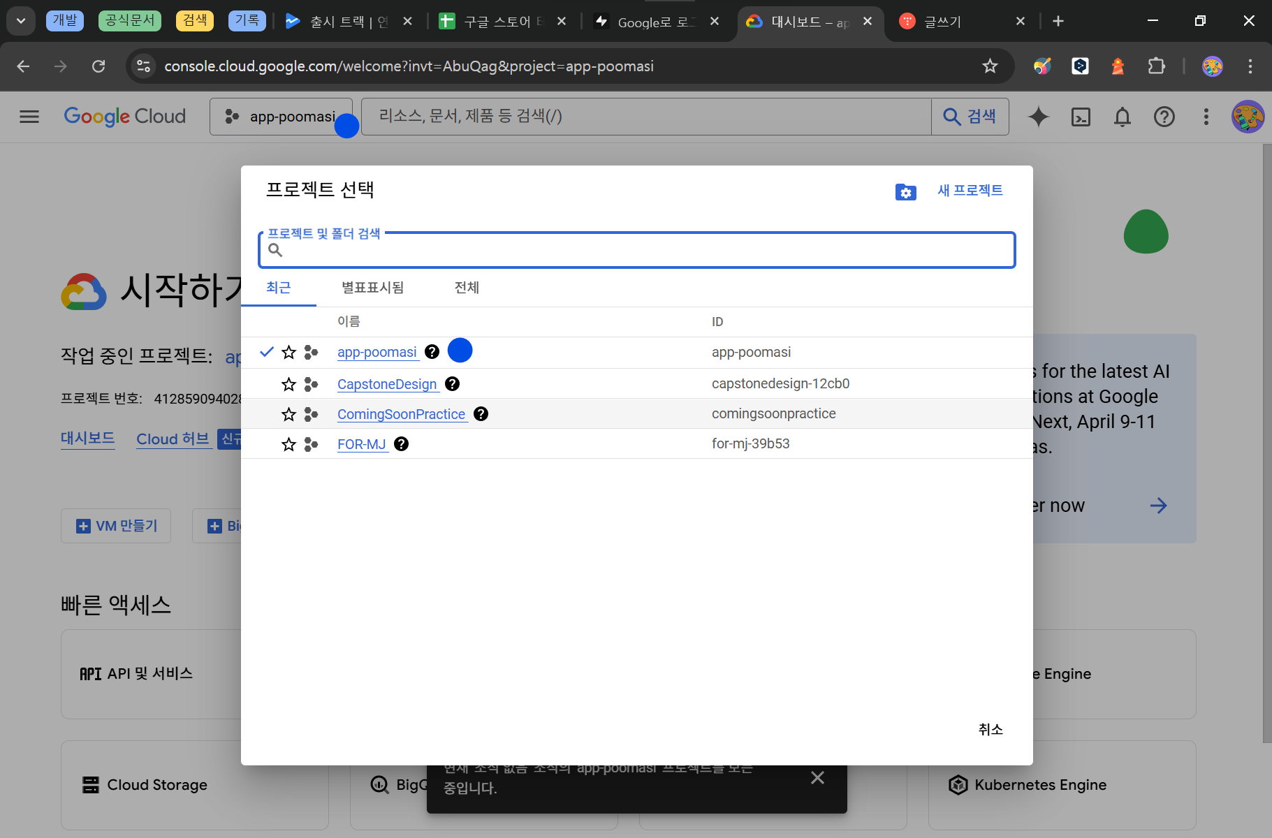Click the project-type icon in the CapstoneDesign row

point(312,384)
